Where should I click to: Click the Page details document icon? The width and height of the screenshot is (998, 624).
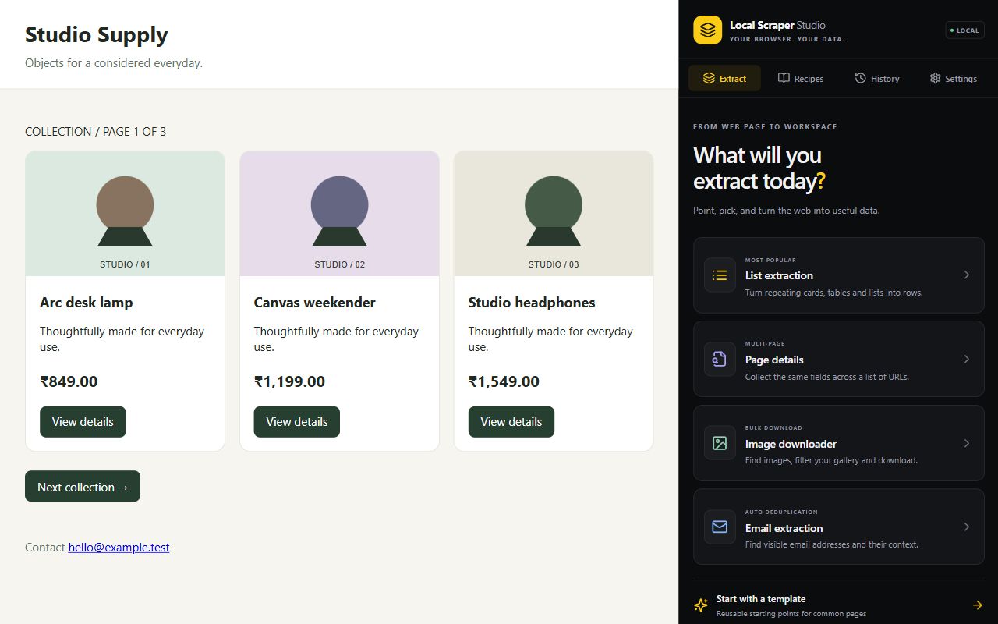click(720, 359)
